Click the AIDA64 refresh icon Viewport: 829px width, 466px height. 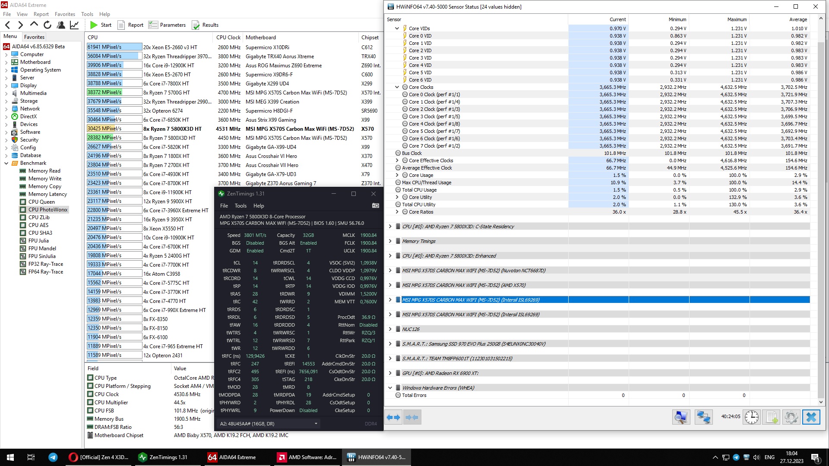coord(47,25)
